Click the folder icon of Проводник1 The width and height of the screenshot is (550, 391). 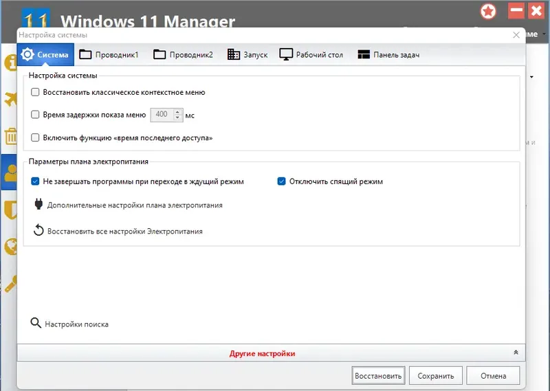click(85, 54)
